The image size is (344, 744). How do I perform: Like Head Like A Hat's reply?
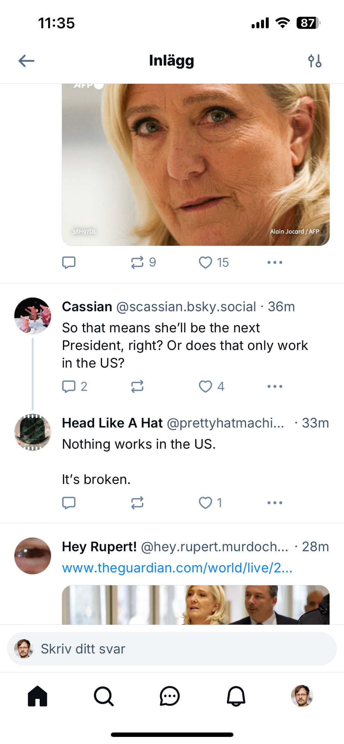(206, 503)
